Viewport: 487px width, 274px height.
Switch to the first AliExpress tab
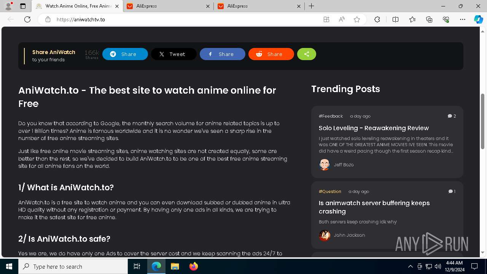point(168,6)
